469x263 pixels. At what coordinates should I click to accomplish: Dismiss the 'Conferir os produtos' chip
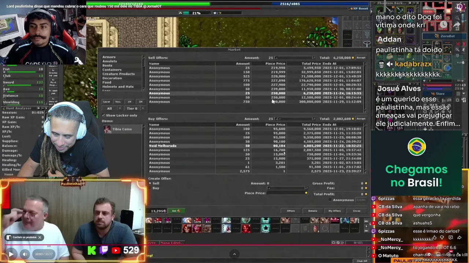click(40, 237)
